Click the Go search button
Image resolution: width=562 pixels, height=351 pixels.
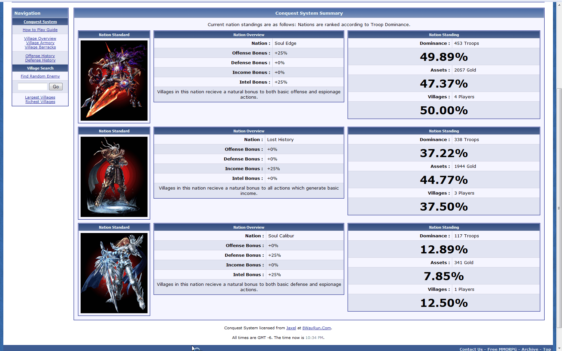56,87
